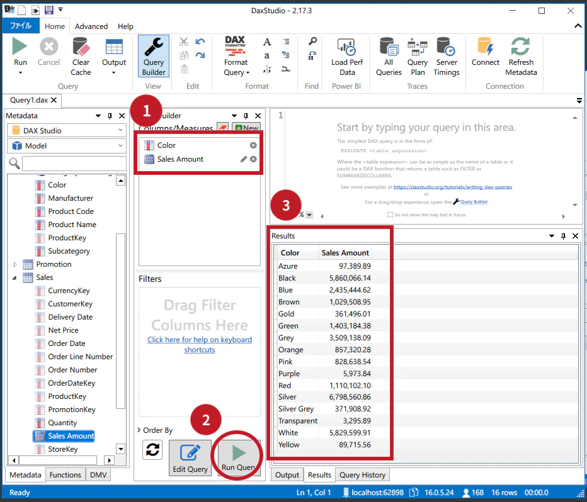Redo the last edit
The image size is (587, 502).
200,55
